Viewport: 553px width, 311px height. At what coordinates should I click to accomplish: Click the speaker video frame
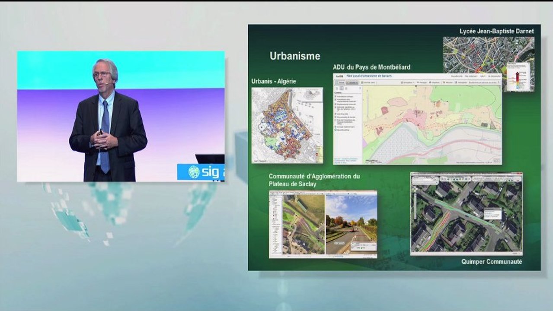coord(121,116)
